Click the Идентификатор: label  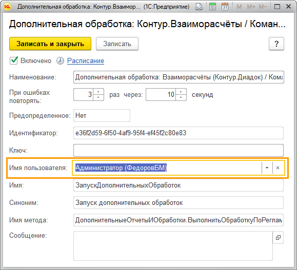click(x=33, y=133)
